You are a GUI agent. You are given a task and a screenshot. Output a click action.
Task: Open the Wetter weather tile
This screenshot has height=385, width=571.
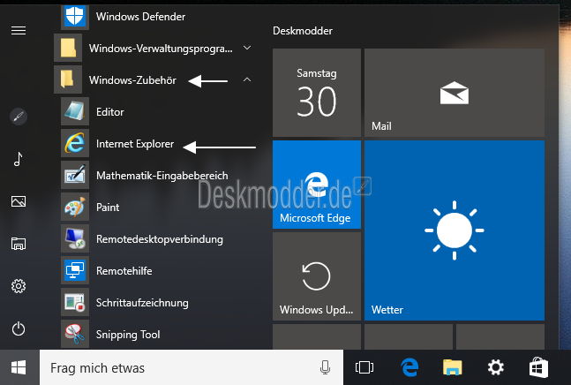tap(455, 230)
